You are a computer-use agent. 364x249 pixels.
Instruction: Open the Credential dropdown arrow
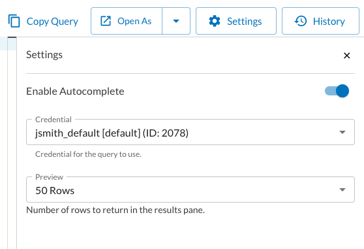coord(342,132)
